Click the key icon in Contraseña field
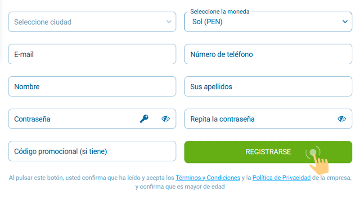 (x=144, y=119)
